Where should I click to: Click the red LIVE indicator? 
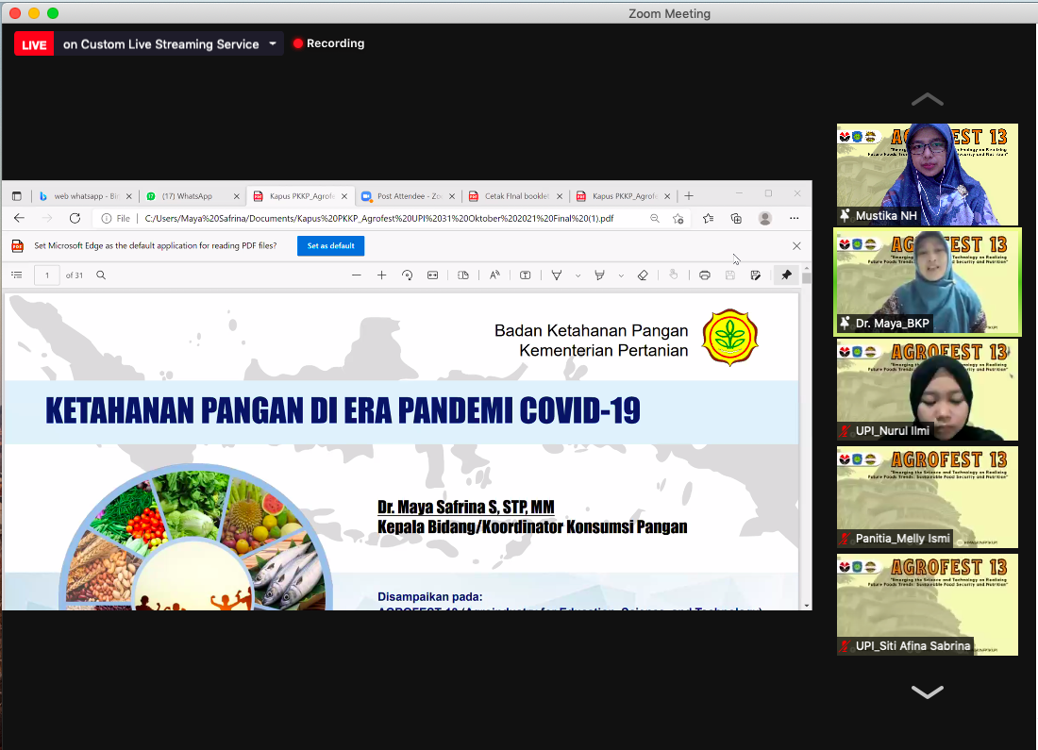coord(34,44)
